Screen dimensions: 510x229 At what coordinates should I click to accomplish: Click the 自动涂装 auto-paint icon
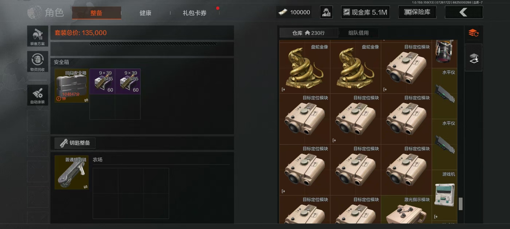(x=37, y=95)
